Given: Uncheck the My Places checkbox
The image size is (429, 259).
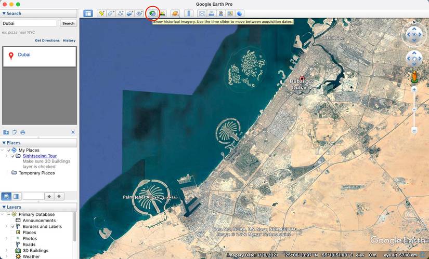Looking at the screenshot, I should pos(9,151).
